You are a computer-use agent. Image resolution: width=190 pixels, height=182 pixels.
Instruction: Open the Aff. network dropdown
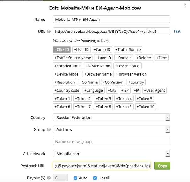point(111,154)
